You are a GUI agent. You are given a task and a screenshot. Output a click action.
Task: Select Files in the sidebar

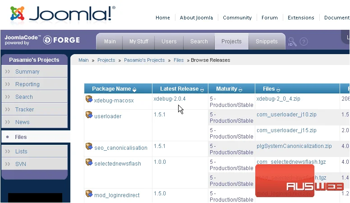point(36,137)
